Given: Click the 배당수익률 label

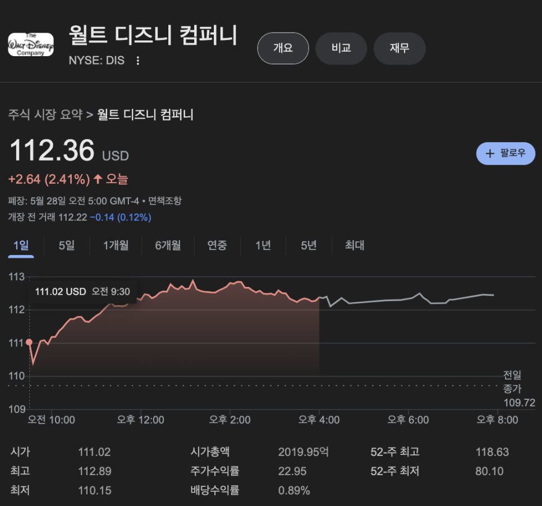Looking at the screenshot, I should tap(215, 490).
